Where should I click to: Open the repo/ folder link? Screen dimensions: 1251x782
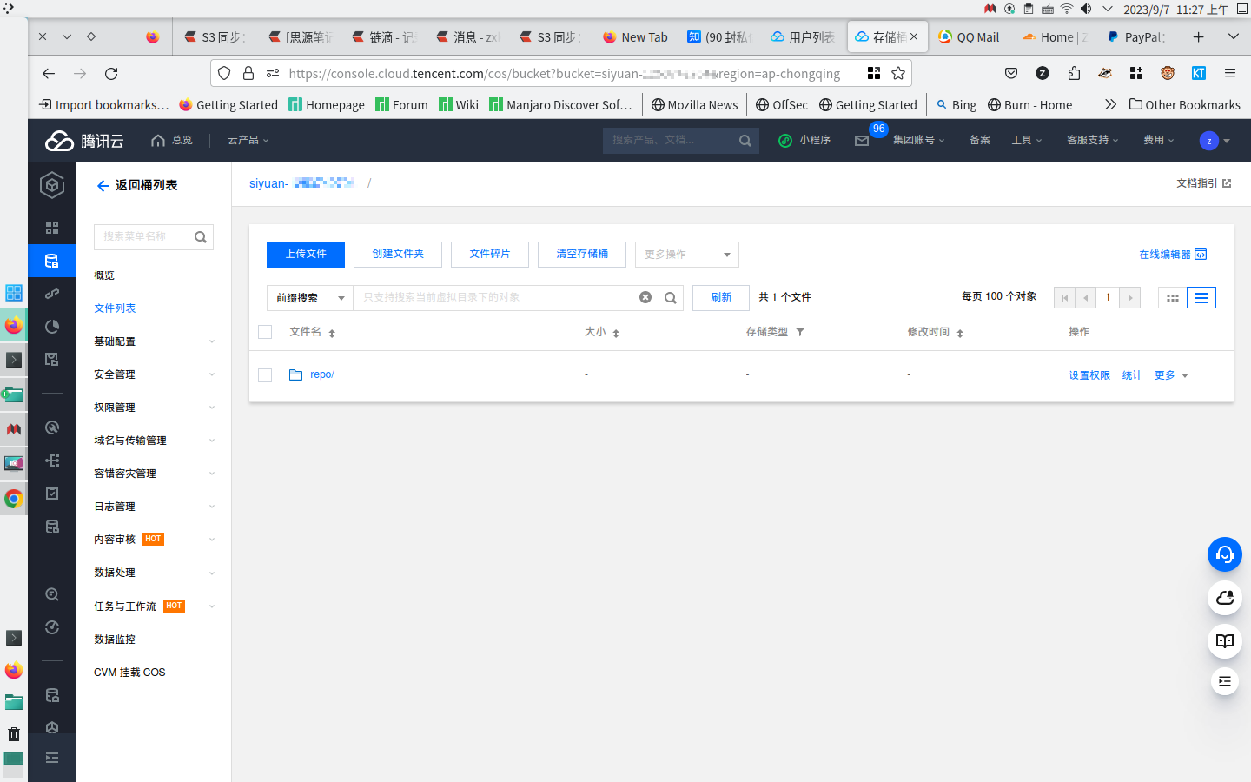point(321,374)
